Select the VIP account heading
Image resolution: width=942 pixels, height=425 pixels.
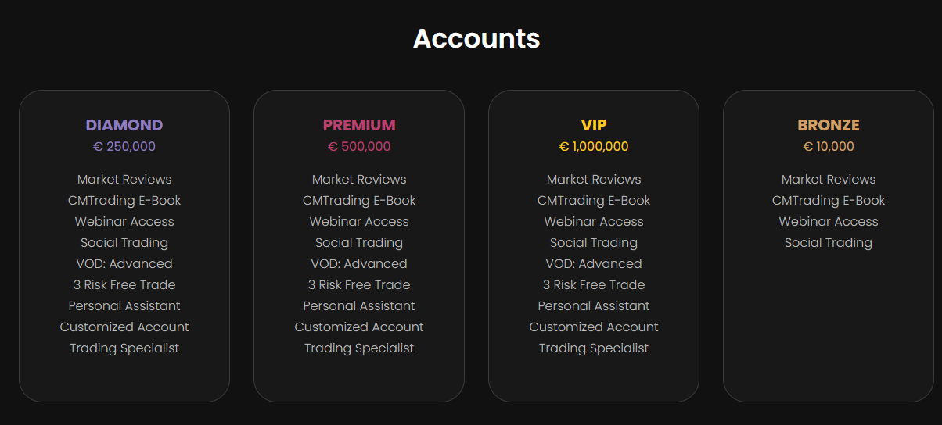594,125
